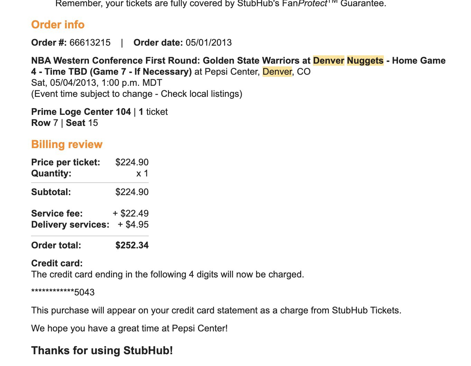Viewport: 471px width, 366px height.
Task: Click Thanks for using StubHub! text
Action: tap(102, 350)
